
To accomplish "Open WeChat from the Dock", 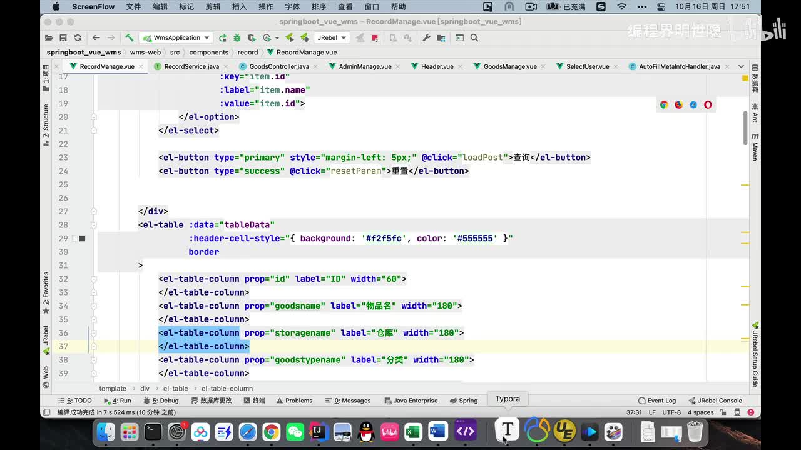I will [295, 431].
